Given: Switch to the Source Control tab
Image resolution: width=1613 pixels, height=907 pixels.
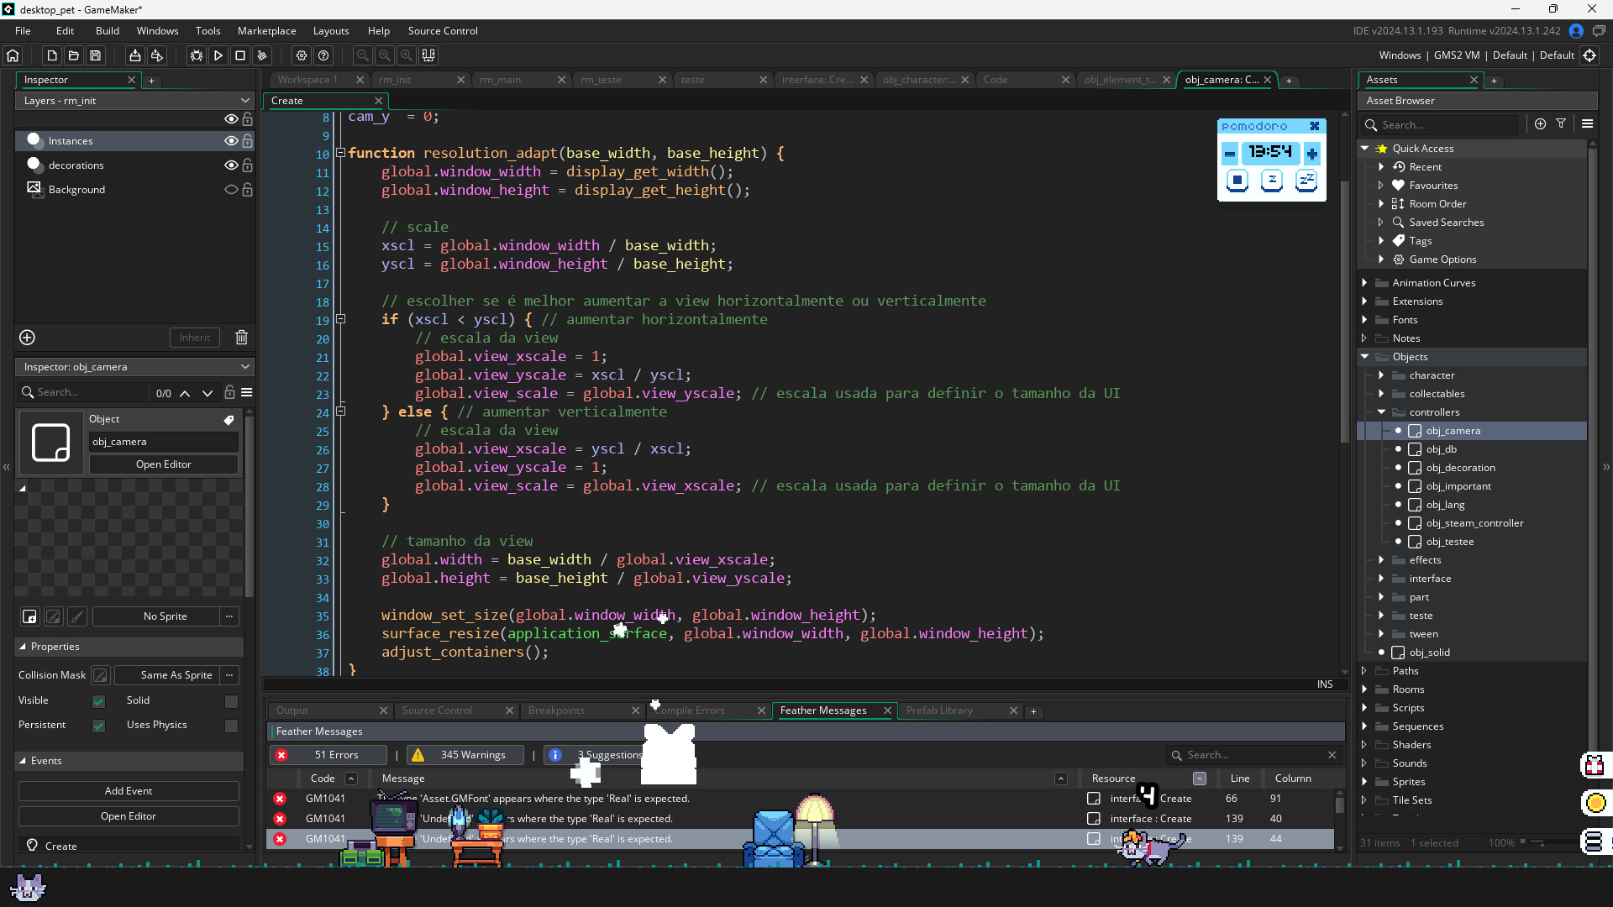Looking at the screenshot, I should point(436,710).
